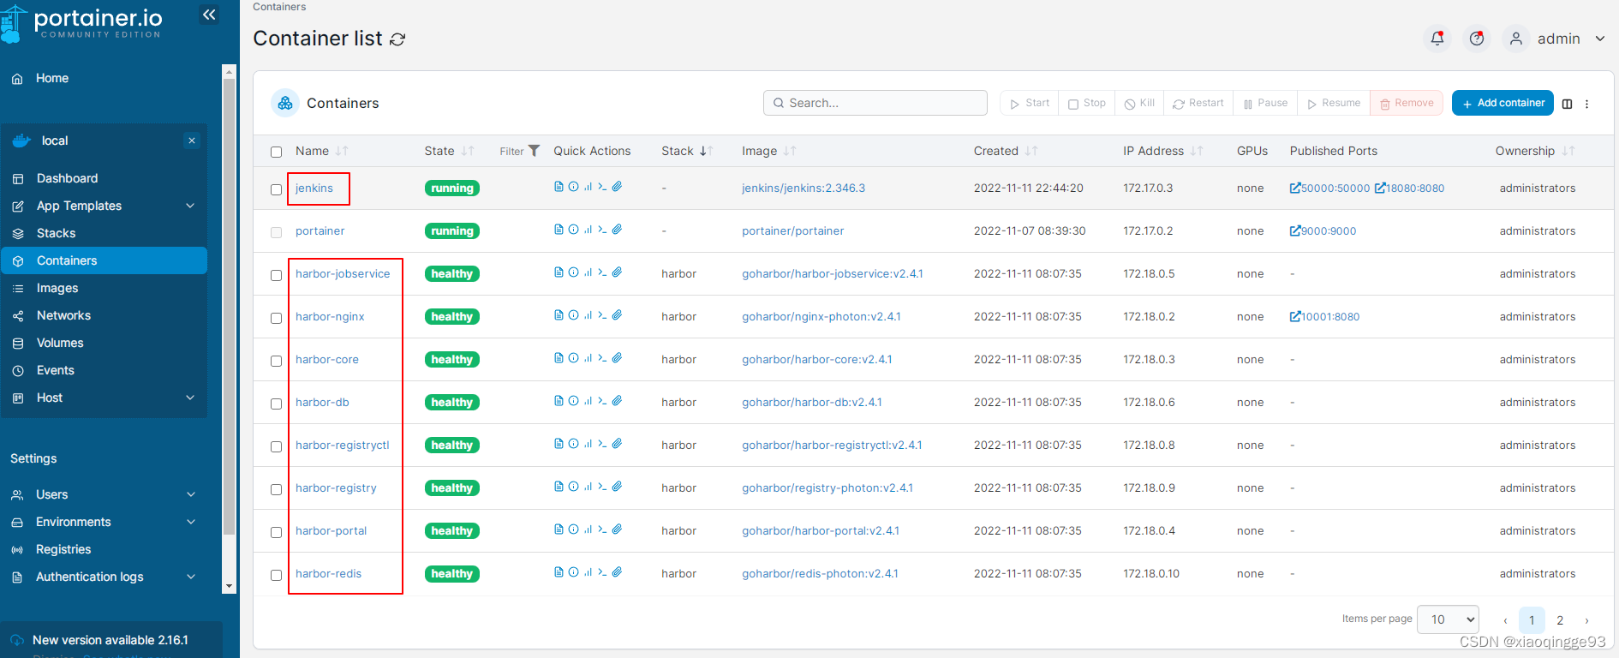Open published port 50000:50000 link
The image size is (1619, 658).
1329,188
